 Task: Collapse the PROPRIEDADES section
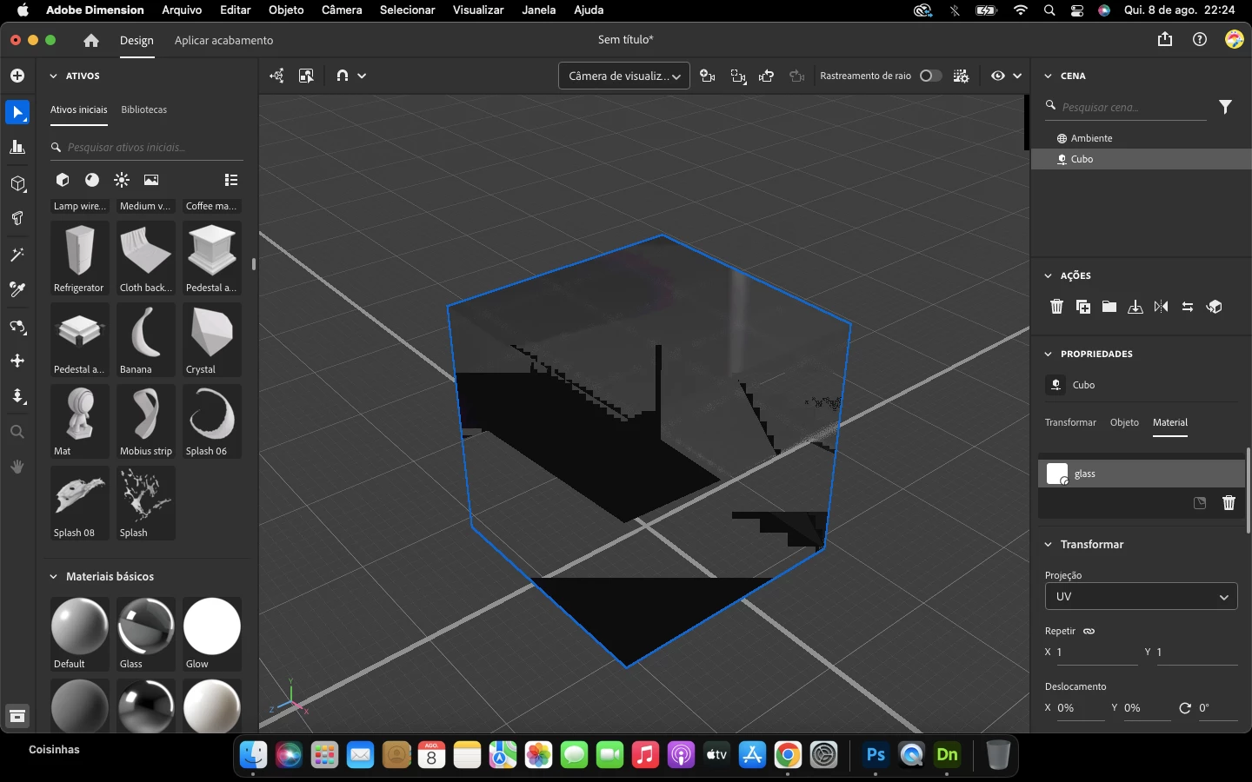pos(1048,354)
